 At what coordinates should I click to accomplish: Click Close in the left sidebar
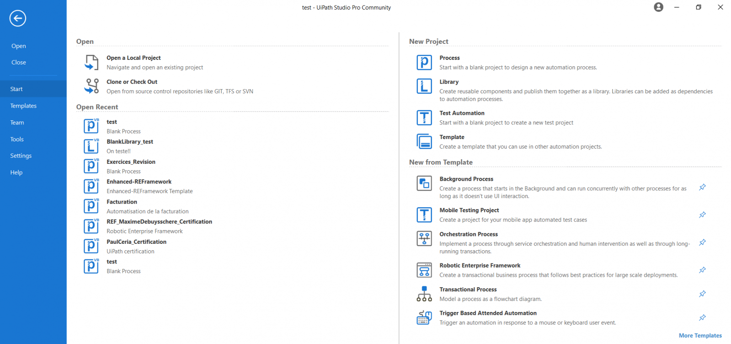click(x=19, y=62)
